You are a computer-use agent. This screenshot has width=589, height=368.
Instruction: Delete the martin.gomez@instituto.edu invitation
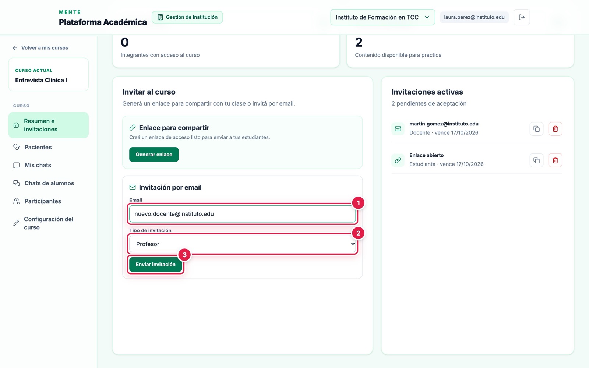pyautogui.click(x=555, y=129)
